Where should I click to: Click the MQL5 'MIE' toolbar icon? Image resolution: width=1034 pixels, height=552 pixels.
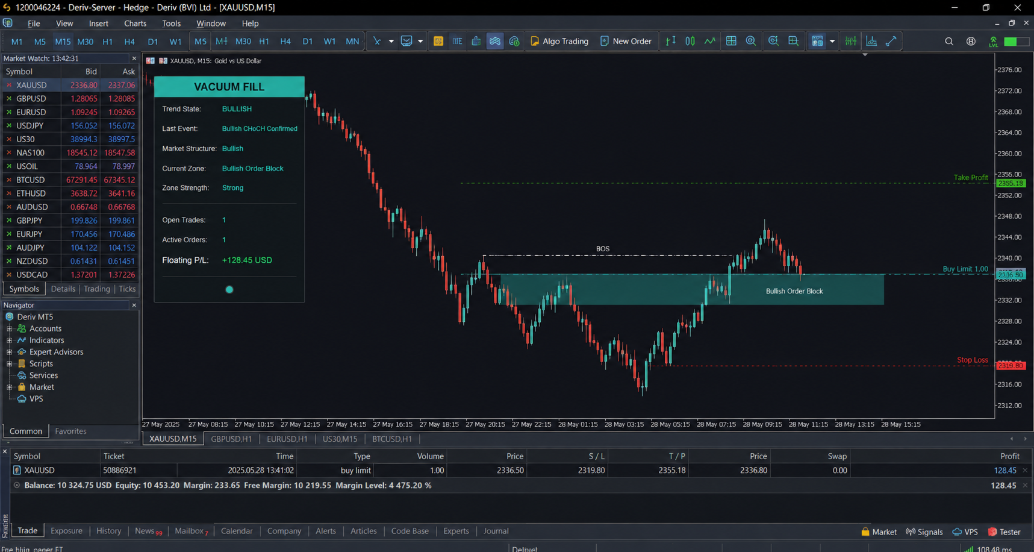click(457, 41)
